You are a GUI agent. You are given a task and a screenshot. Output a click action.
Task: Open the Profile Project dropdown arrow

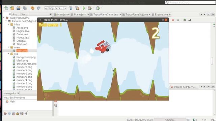pyautogui.click(x=101, y=8)
